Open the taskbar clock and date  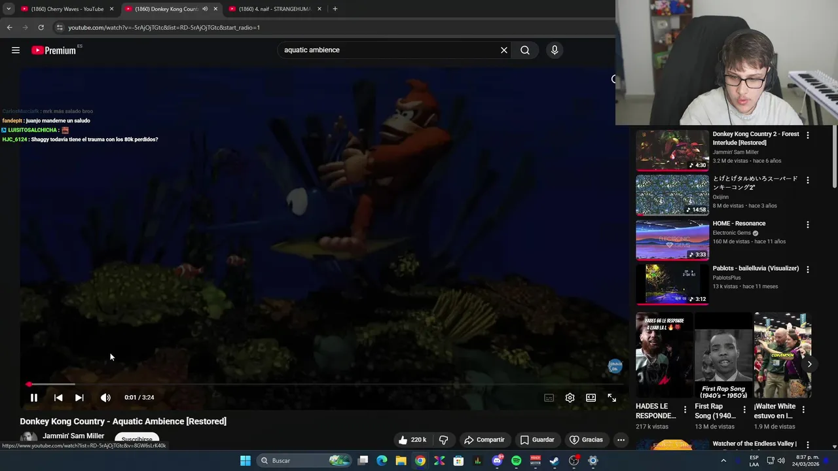point(807,461)
